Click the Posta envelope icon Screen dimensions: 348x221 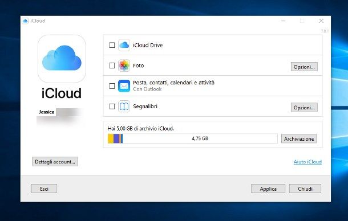(124, 86)
